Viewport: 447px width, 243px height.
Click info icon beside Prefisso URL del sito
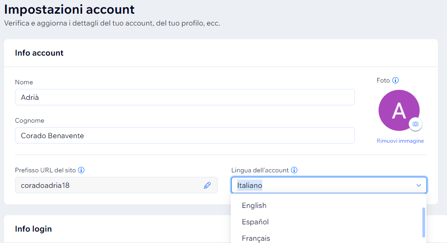81,170
